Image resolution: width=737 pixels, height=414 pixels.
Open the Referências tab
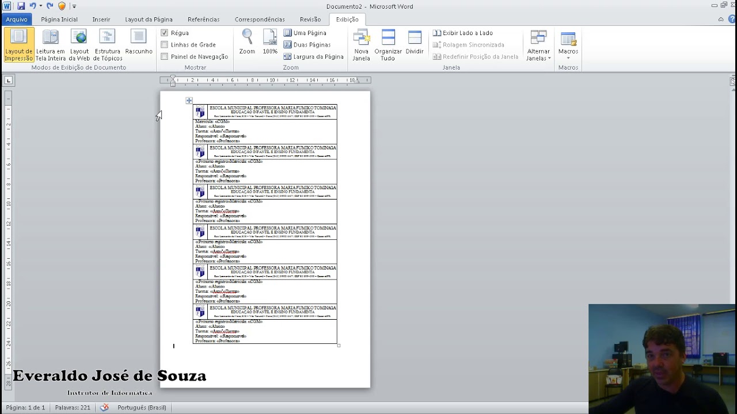pyautogui.click(x=203, y=20)
